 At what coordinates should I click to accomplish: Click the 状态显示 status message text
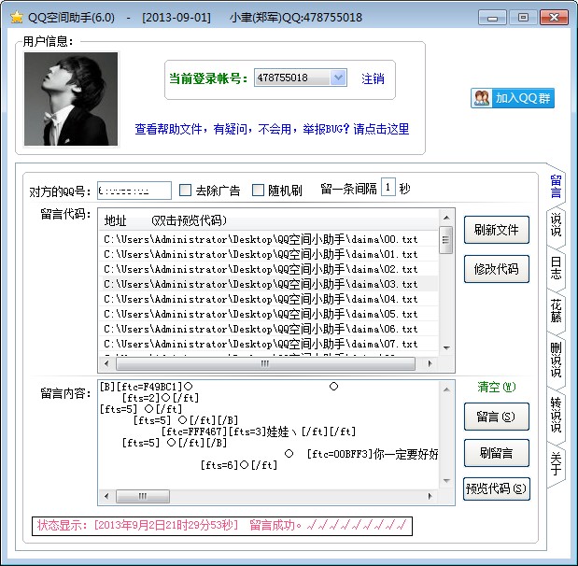[x=222, y=525]
